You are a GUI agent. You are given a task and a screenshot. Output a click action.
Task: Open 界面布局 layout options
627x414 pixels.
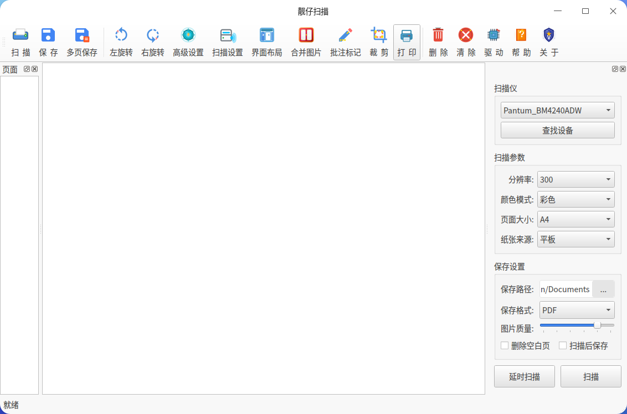267,42
